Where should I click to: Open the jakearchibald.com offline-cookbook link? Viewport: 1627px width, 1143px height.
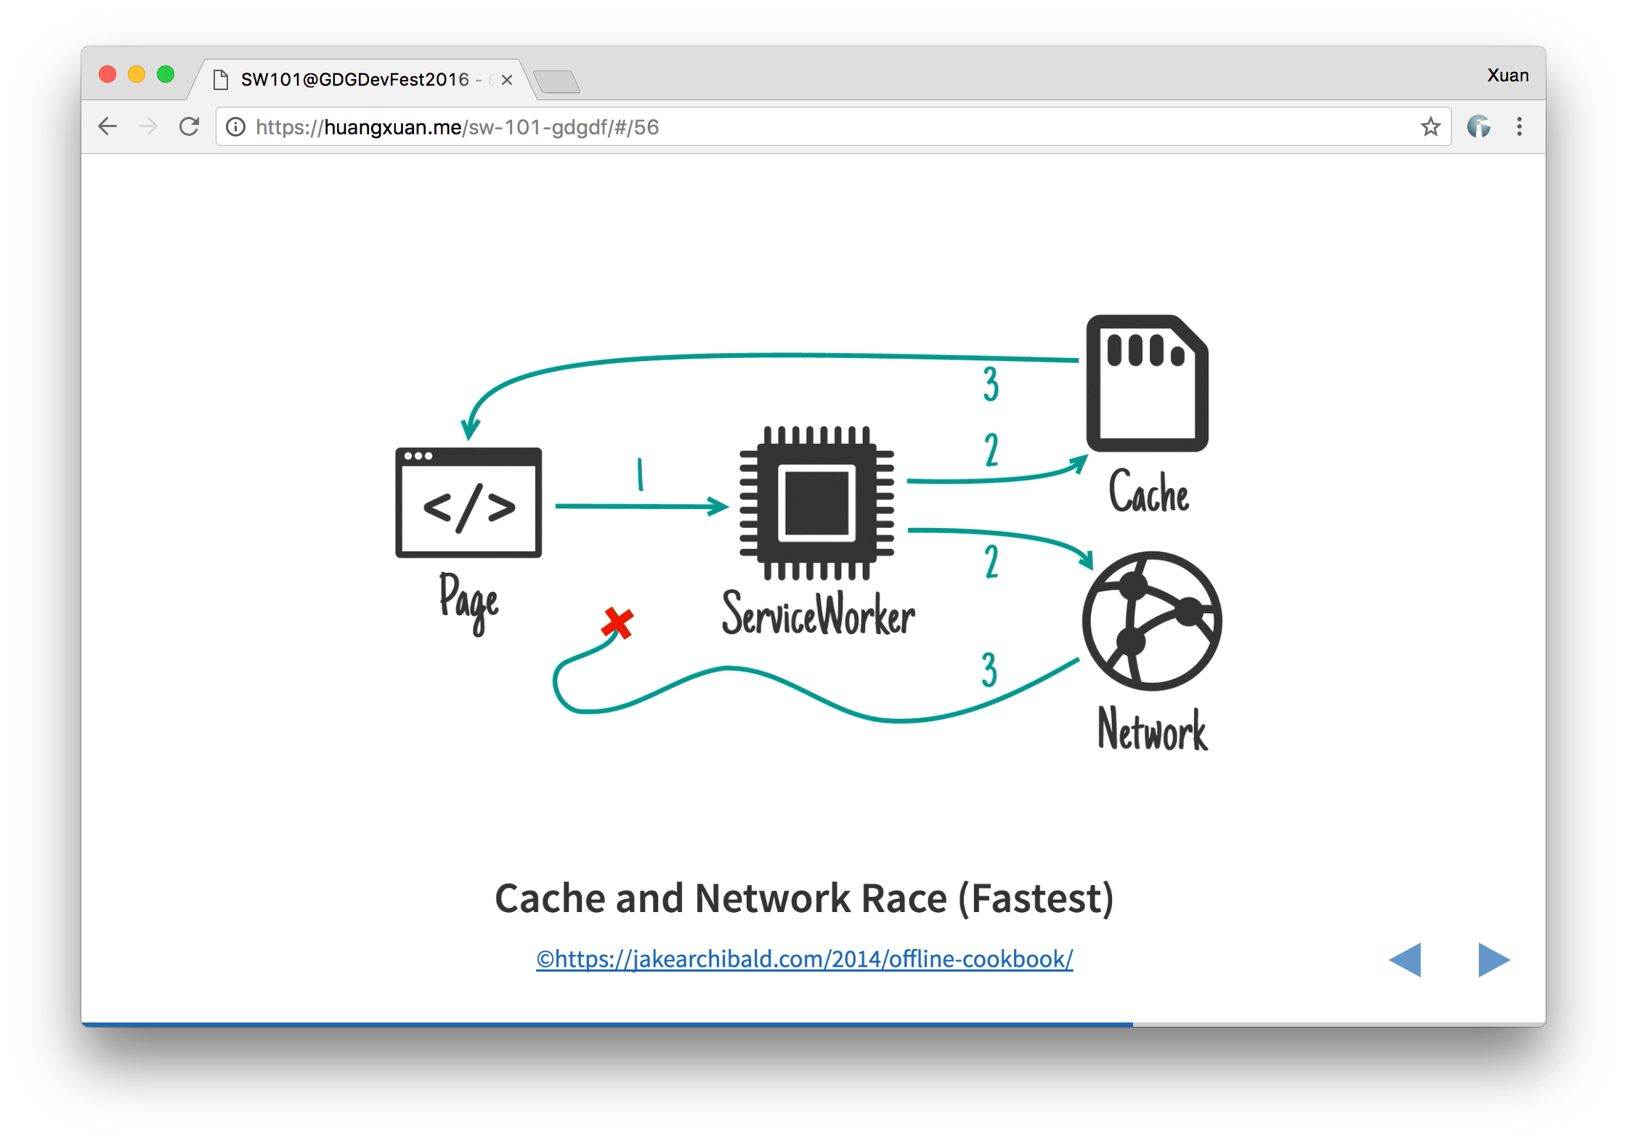coord(804,959)
